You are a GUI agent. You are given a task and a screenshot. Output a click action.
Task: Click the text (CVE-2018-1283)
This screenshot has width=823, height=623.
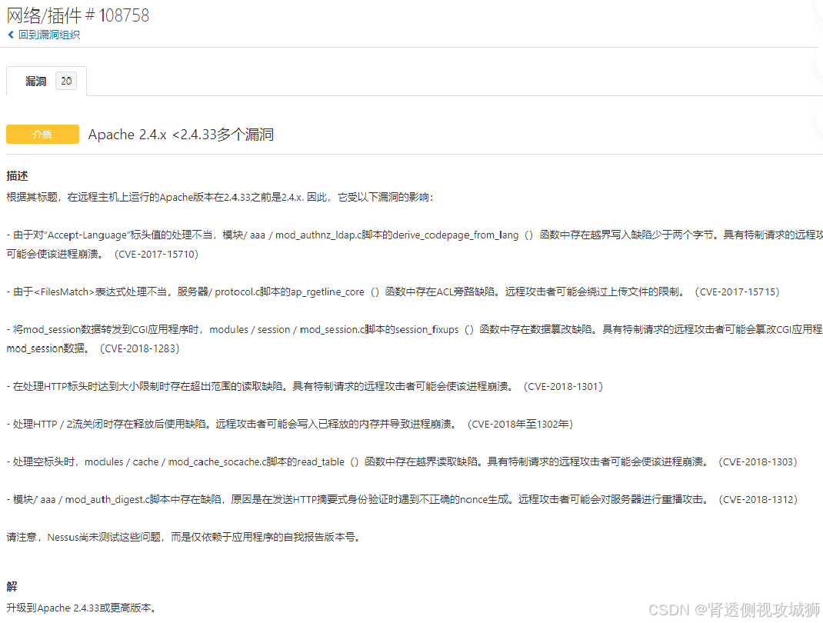pos(140,348)
